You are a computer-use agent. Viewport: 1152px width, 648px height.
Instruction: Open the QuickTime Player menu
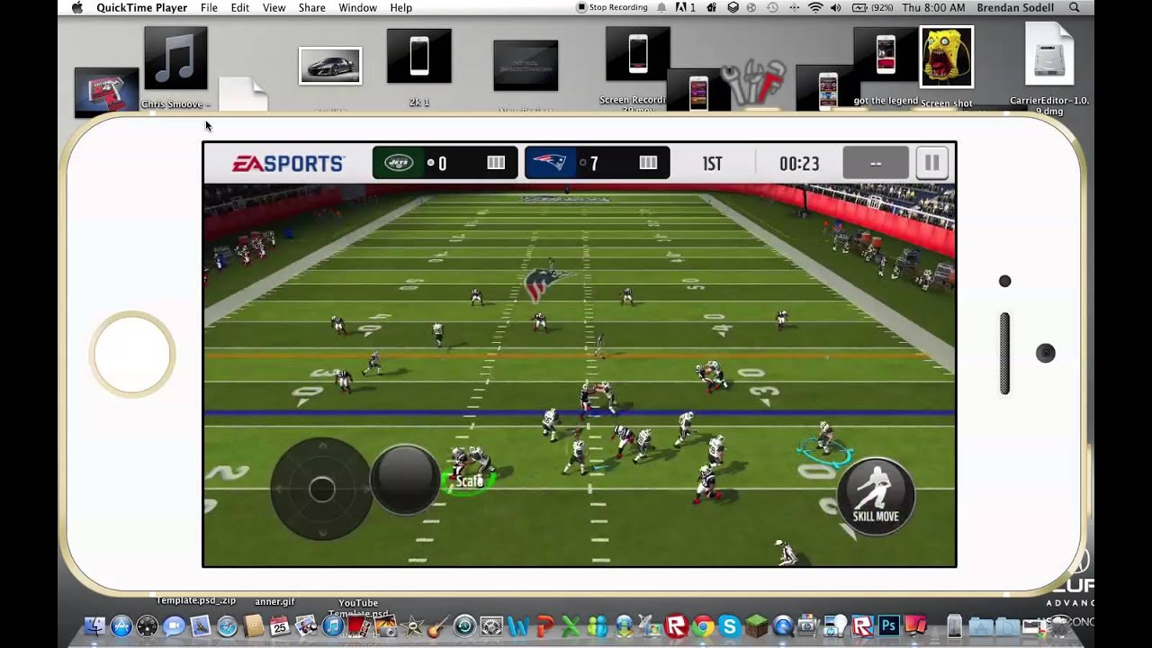141,7
